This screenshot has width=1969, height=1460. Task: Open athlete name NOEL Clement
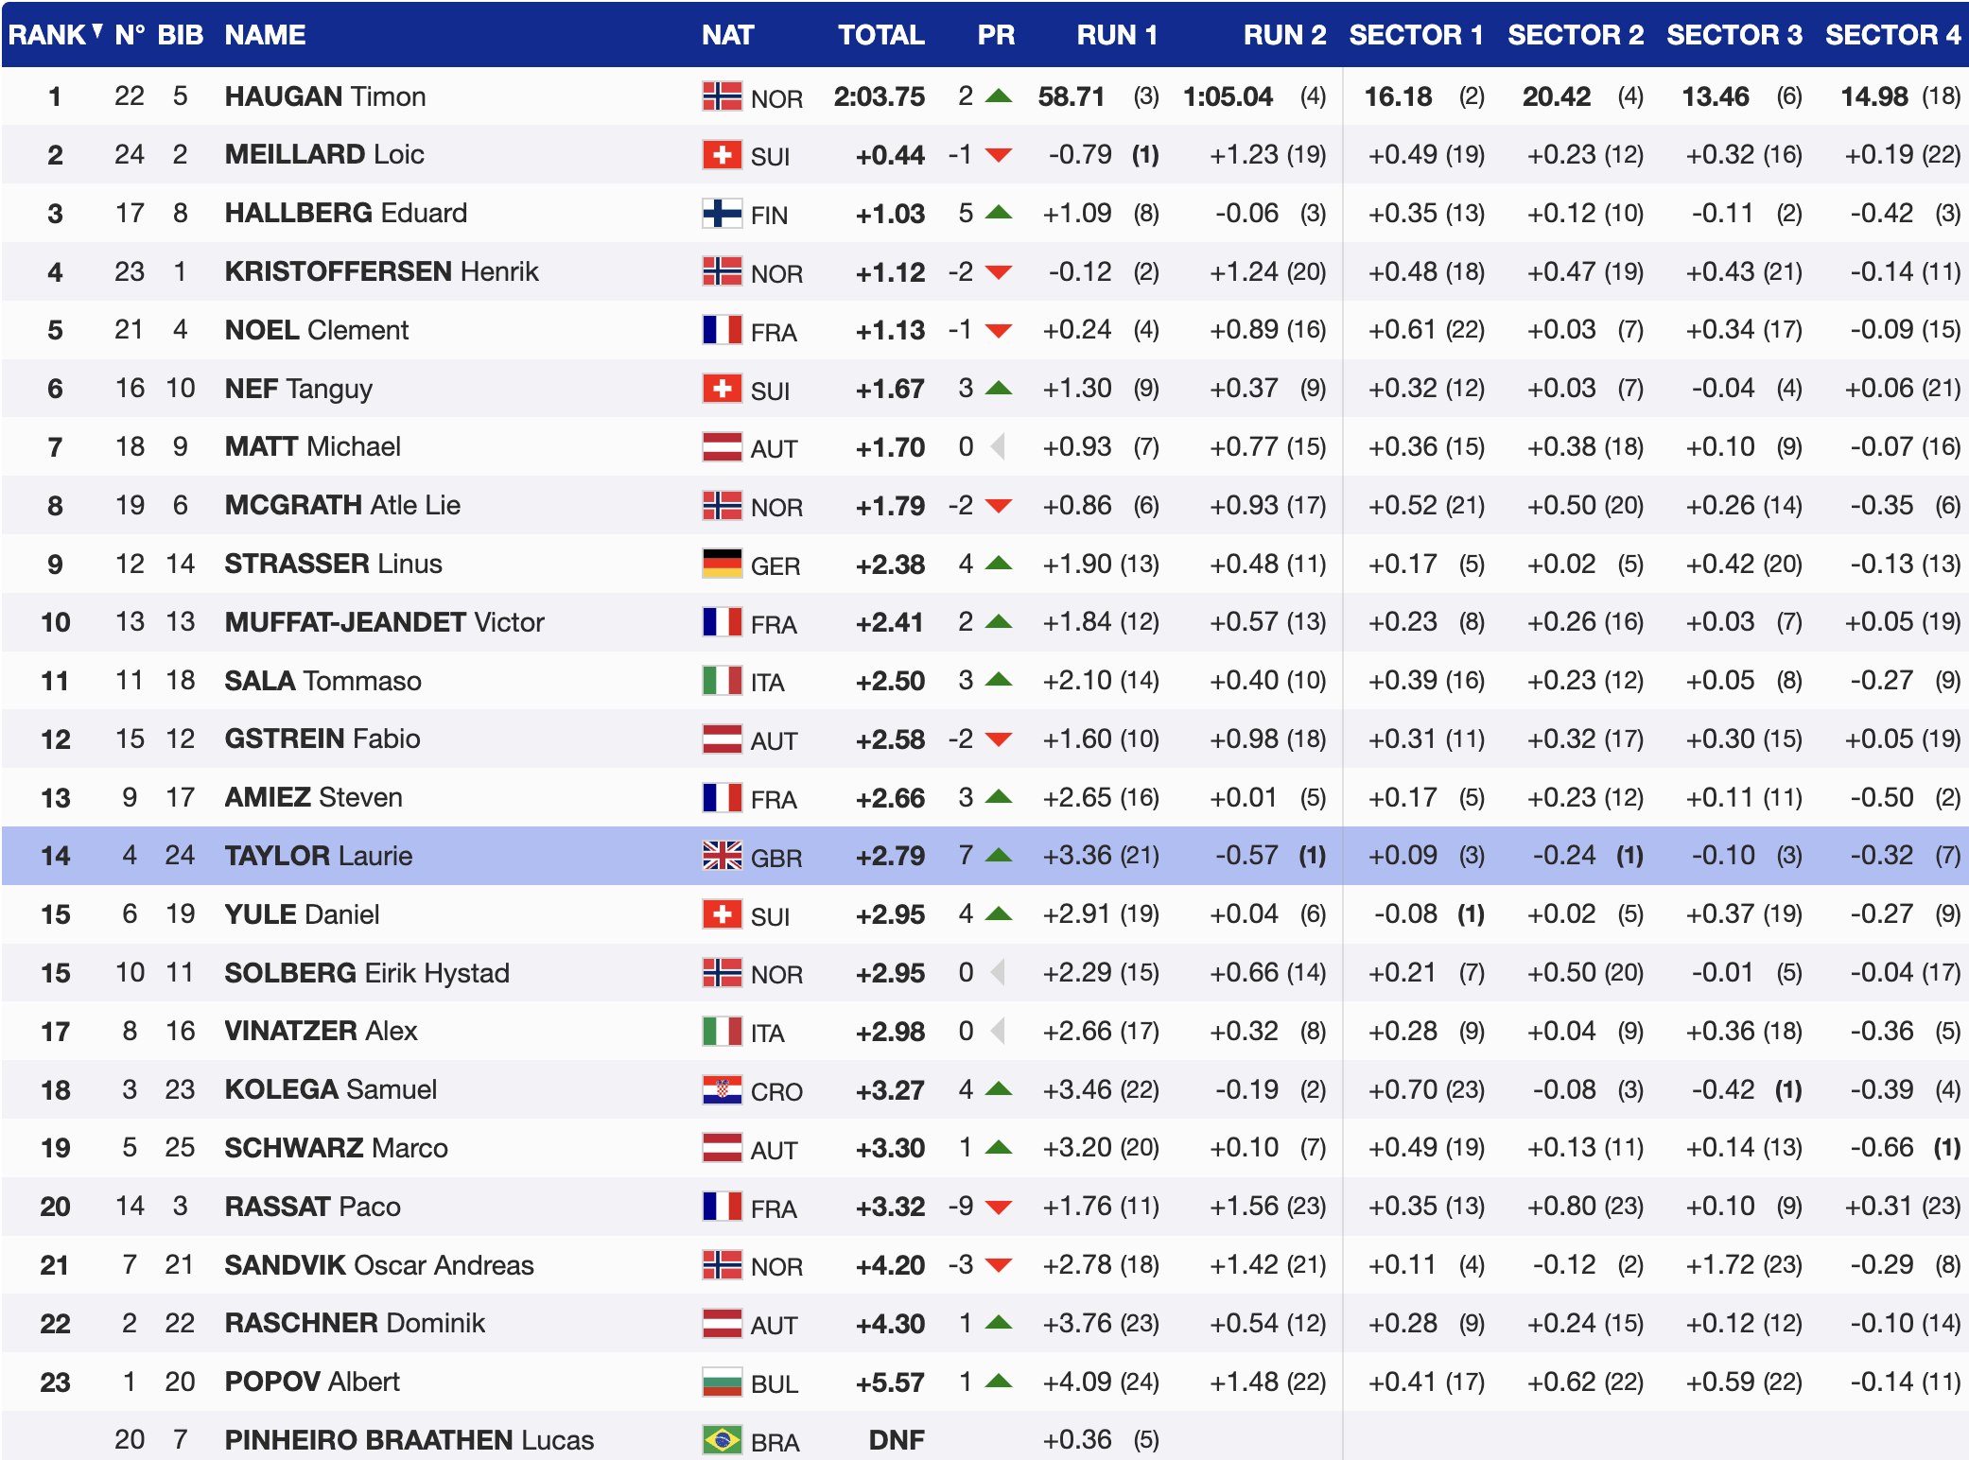(x=316, y=330)
